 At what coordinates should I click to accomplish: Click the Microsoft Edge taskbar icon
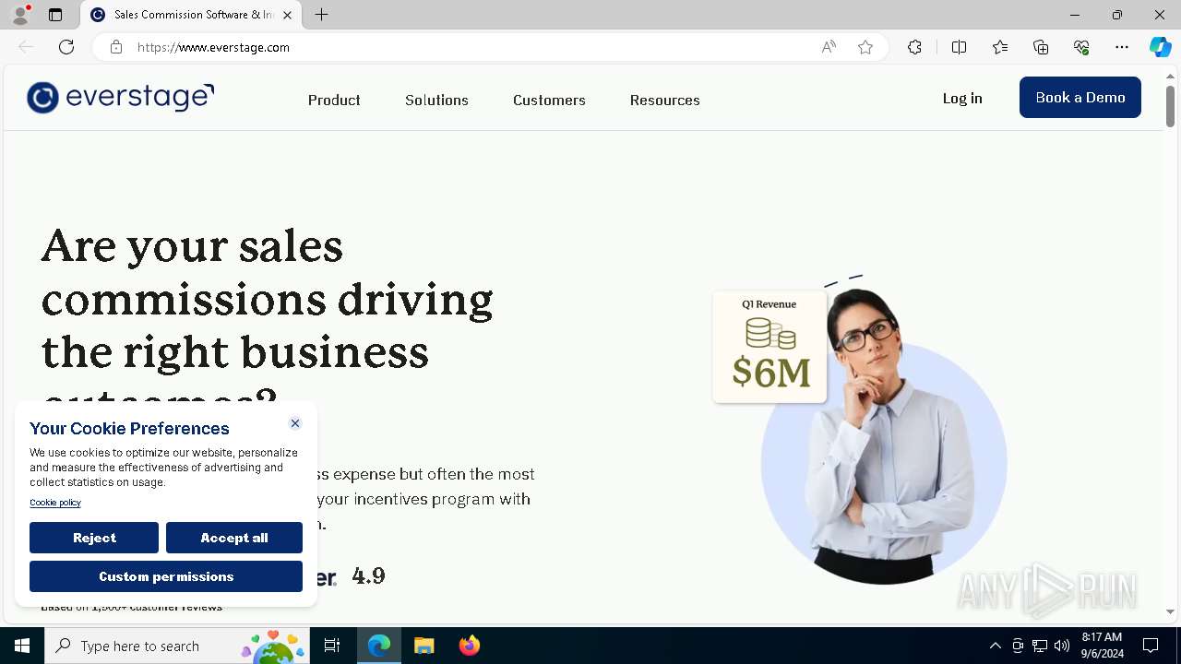379,646
